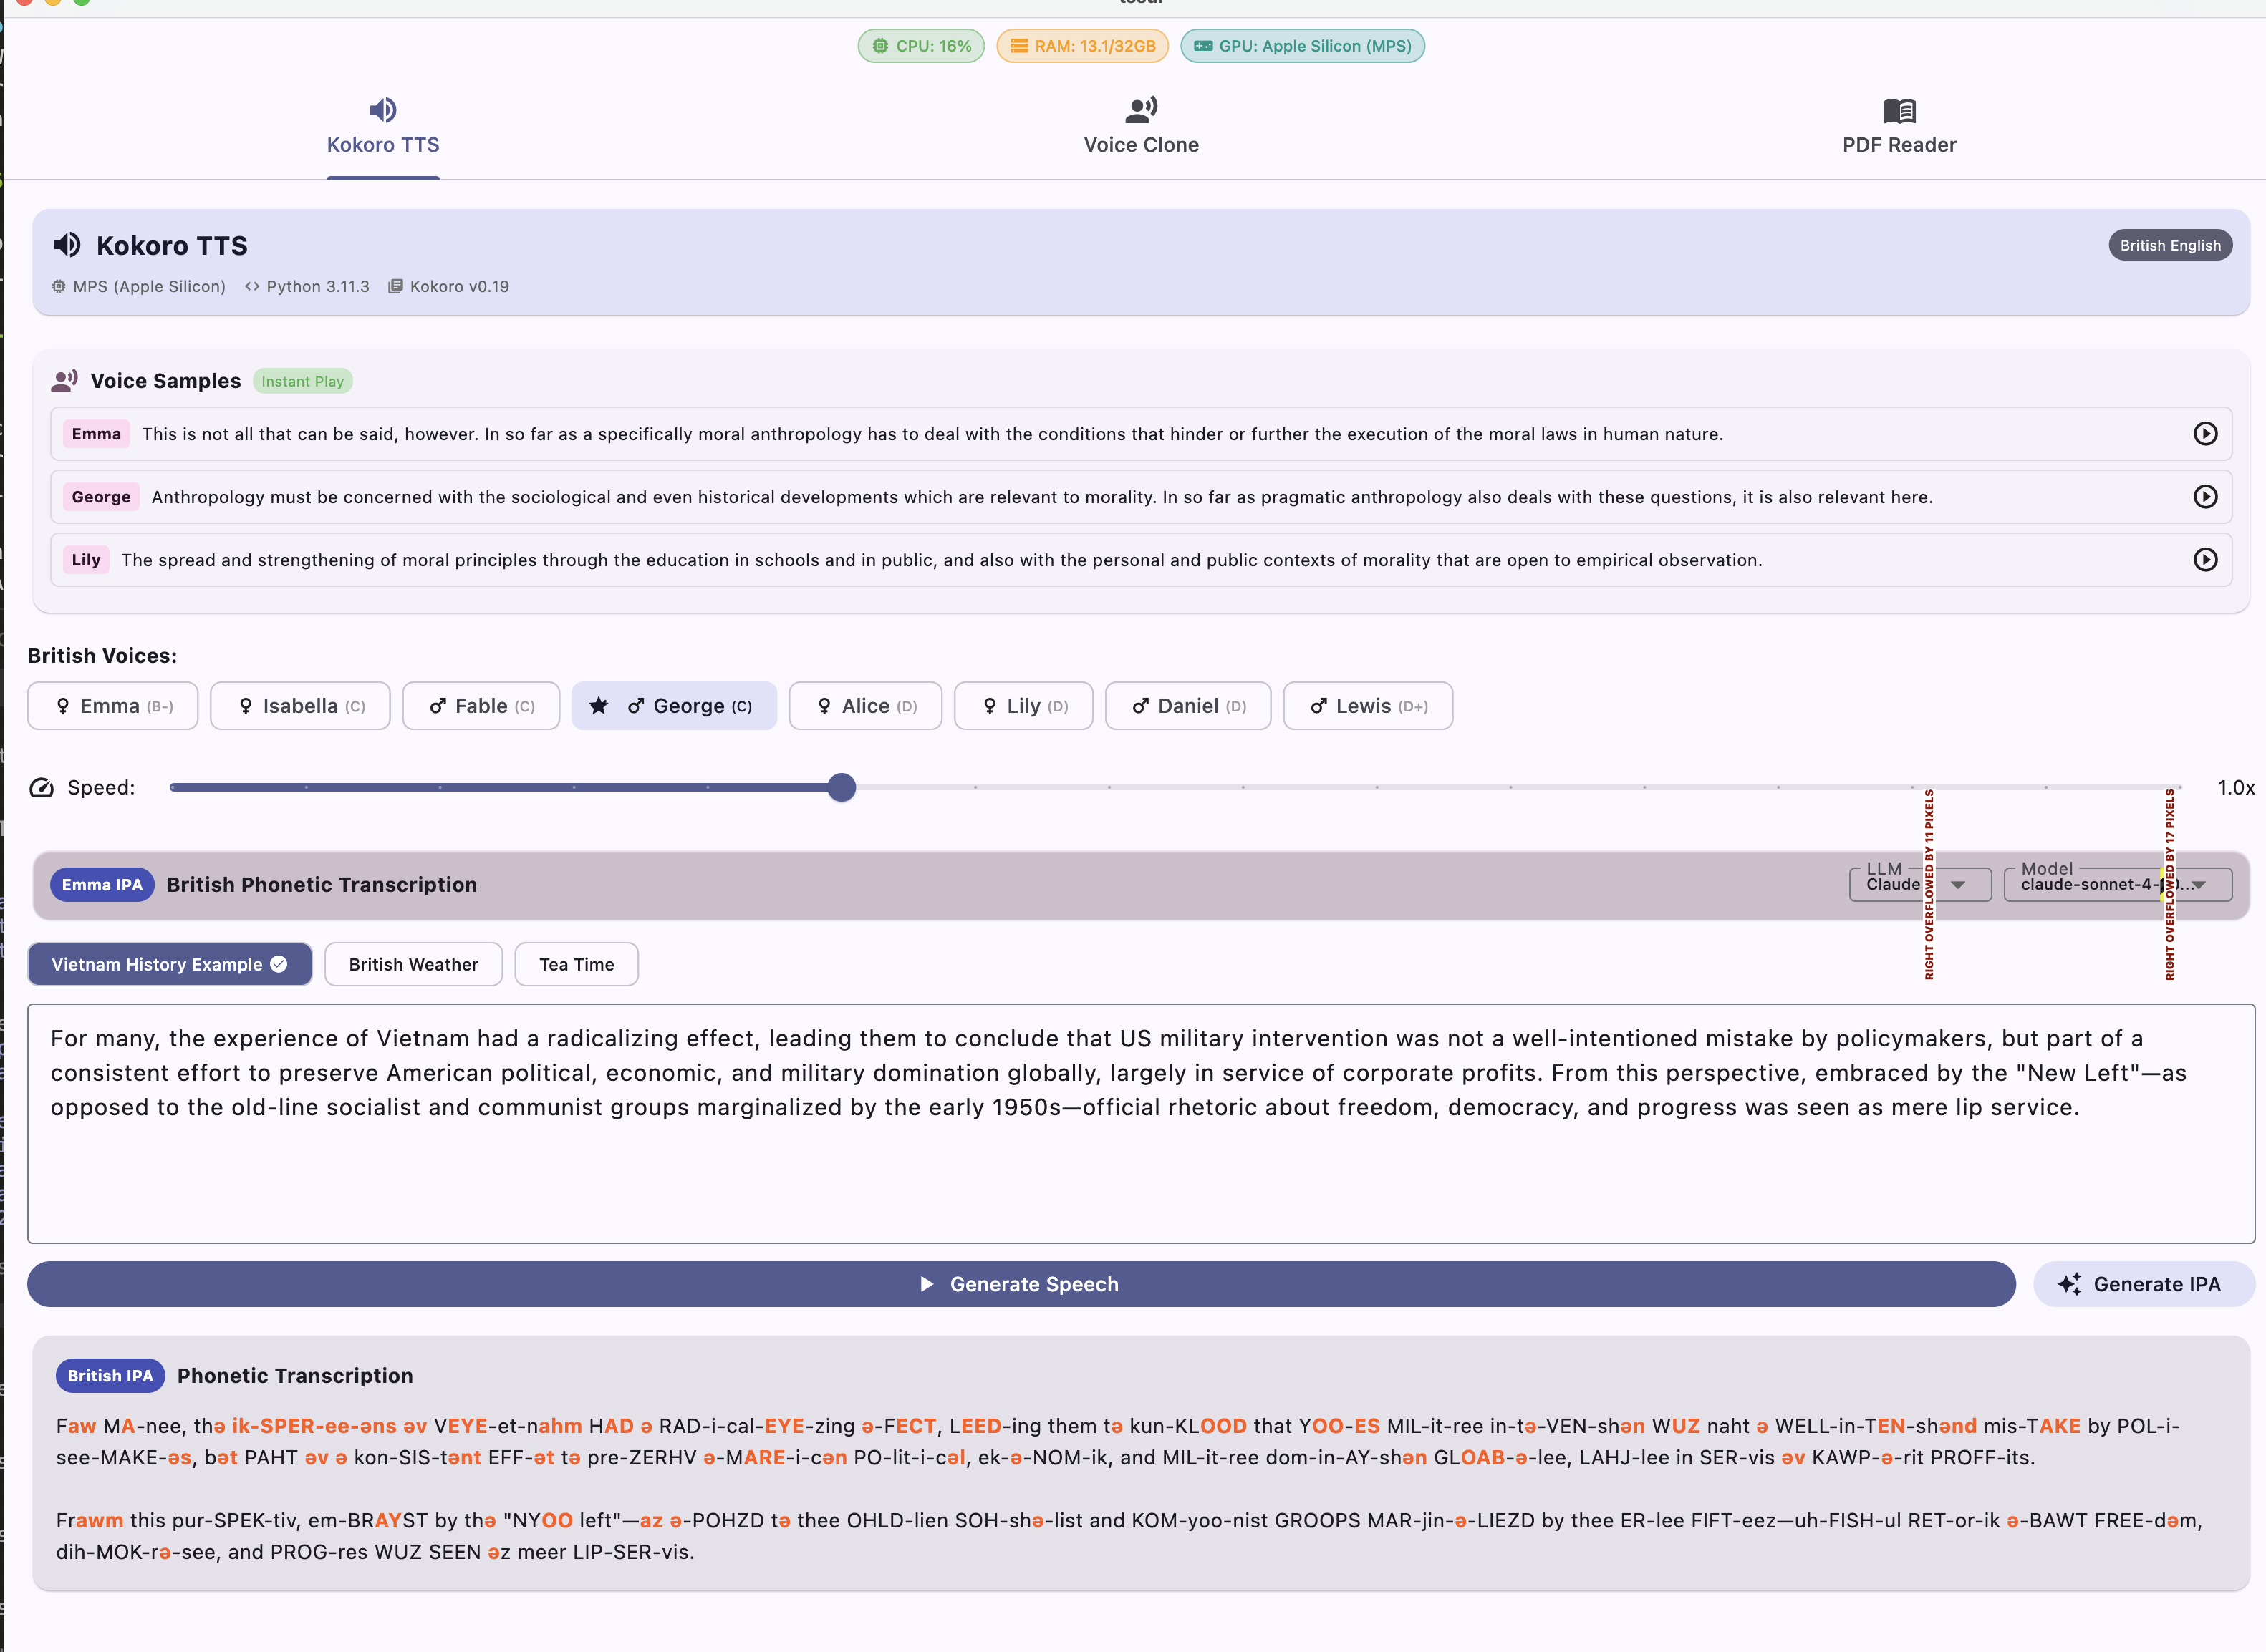Viewport: 2266px width, 1652px height.
Task: Play Lily's voice sample
Action: (2205, 560)
